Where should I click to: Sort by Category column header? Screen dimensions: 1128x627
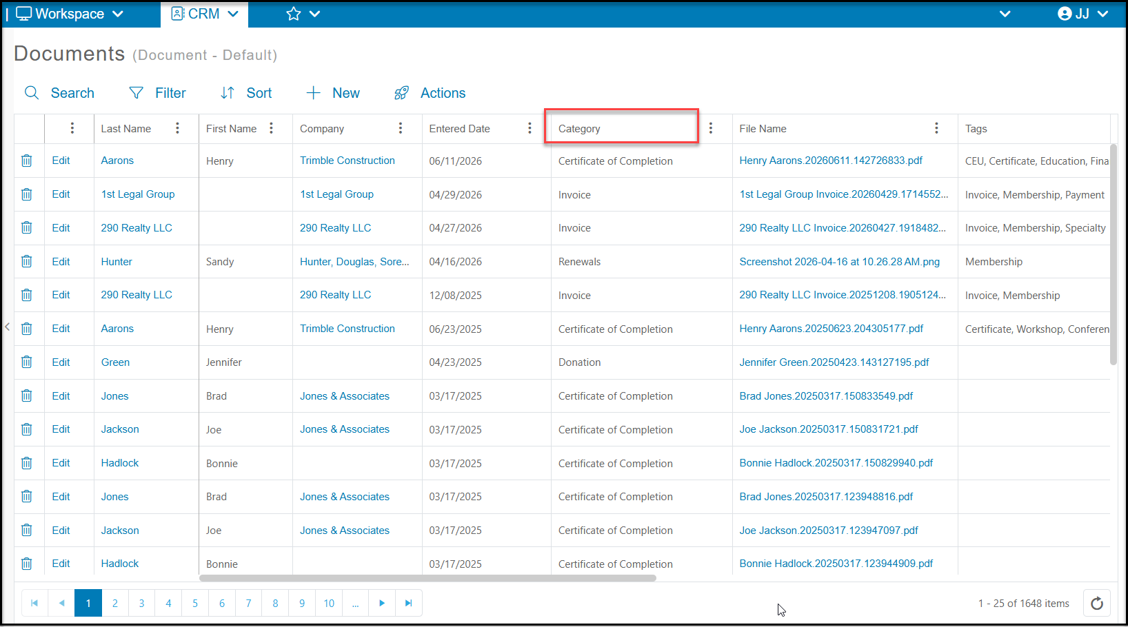coord(579,129)
